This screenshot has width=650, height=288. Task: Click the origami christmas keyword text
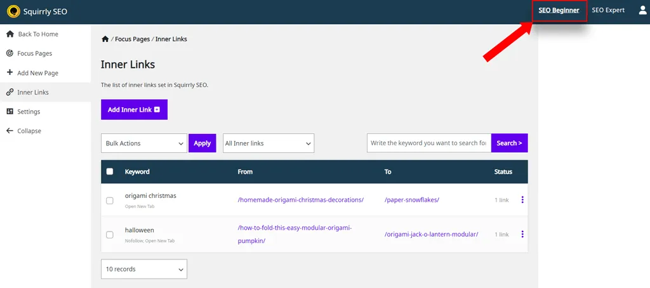150,195
